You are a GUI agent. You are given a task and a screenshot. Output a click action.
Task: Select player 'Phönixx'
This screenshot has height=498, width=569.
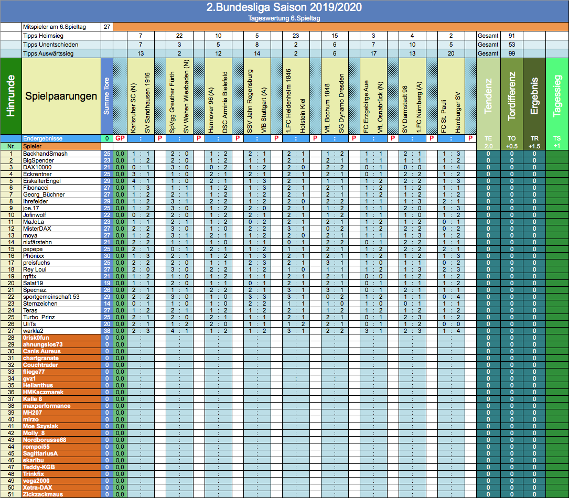click(x=61, y=256)
